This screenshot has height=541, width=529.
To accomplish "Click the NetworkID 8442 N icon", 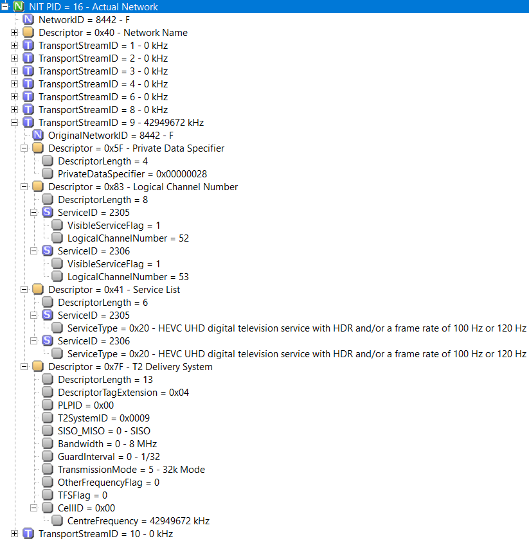I will [28, 20].
